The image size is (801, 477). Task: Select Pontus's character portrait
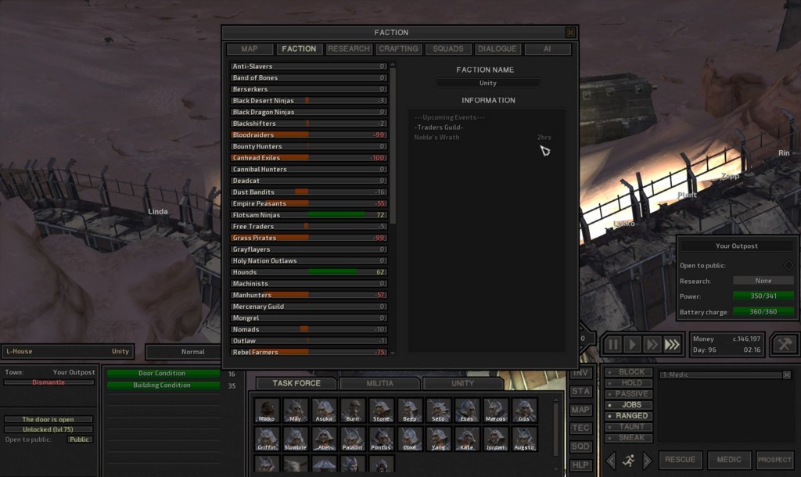point(381,439)
